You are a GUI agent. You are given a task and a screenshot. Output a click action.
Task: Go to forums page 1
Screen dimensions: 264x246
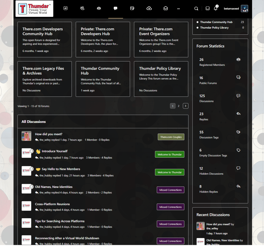(172, 106)
